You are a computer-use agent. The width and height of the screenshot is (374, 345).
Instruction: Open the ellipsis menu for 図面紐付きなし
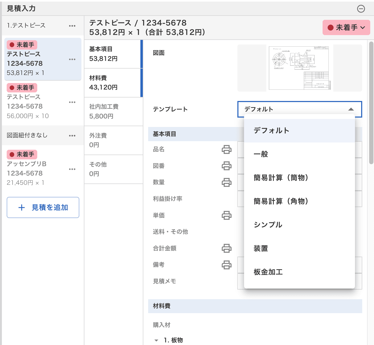click(72, 136)
